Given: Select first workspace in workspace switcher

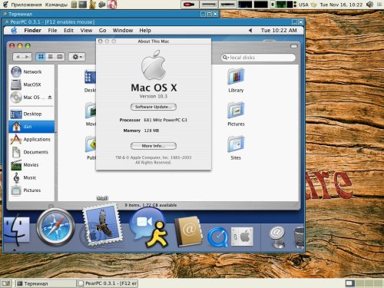Looking at the screenshot, I should [349, 283].
